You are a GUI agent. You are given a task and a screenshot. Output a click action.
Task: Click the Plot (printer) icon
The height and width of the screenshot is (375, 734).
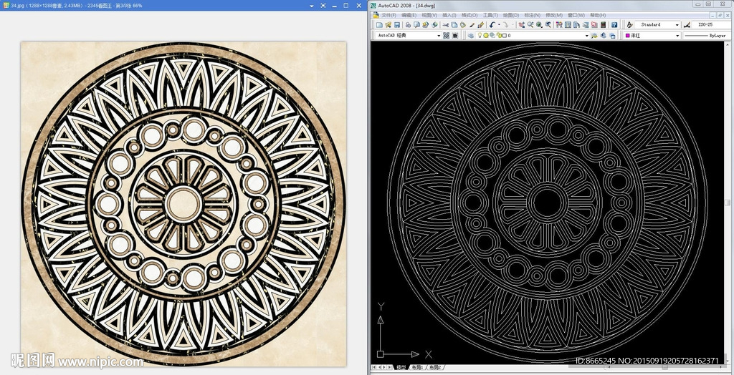coord(408,25)
